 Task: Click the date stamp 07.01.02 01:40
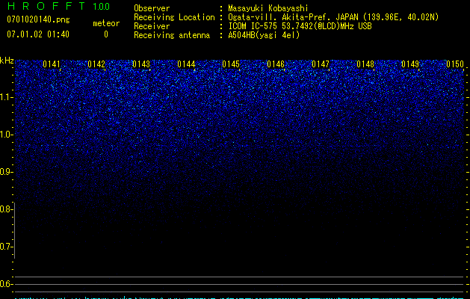pyautogui.click(x=38, y=34)
